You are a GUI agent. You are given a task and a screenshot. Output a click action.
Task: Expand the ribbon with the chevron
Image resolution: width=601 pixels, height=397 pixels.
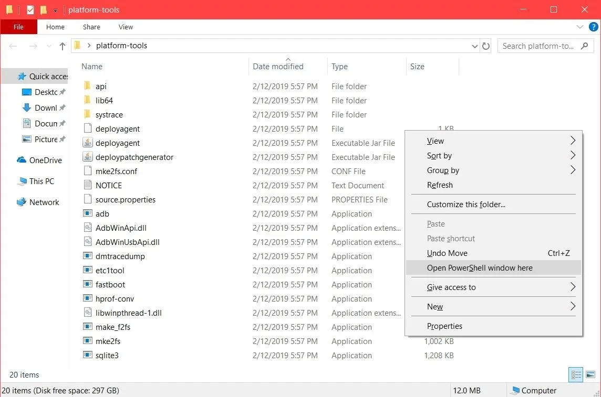click(579, 27)
